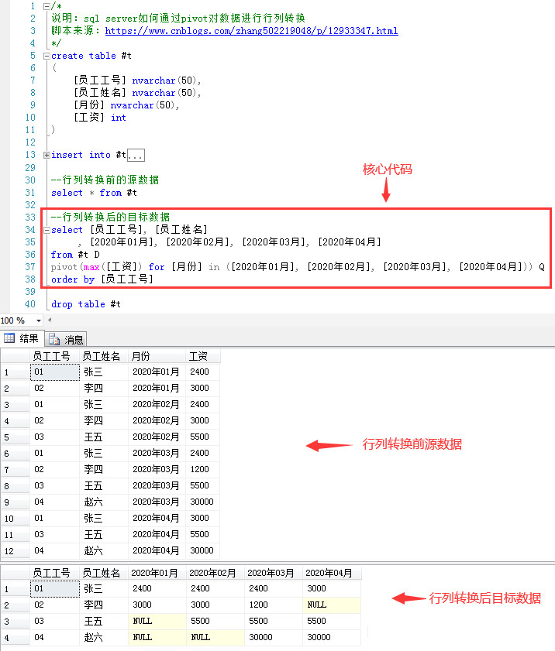
Task: Open the cnblogs script source URL
Action: click(x=251, y=31)
